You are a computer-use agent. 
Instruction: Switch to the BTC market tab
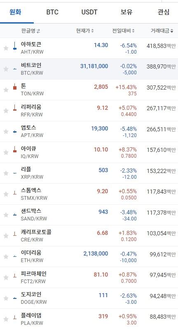(x=52, y=12)
